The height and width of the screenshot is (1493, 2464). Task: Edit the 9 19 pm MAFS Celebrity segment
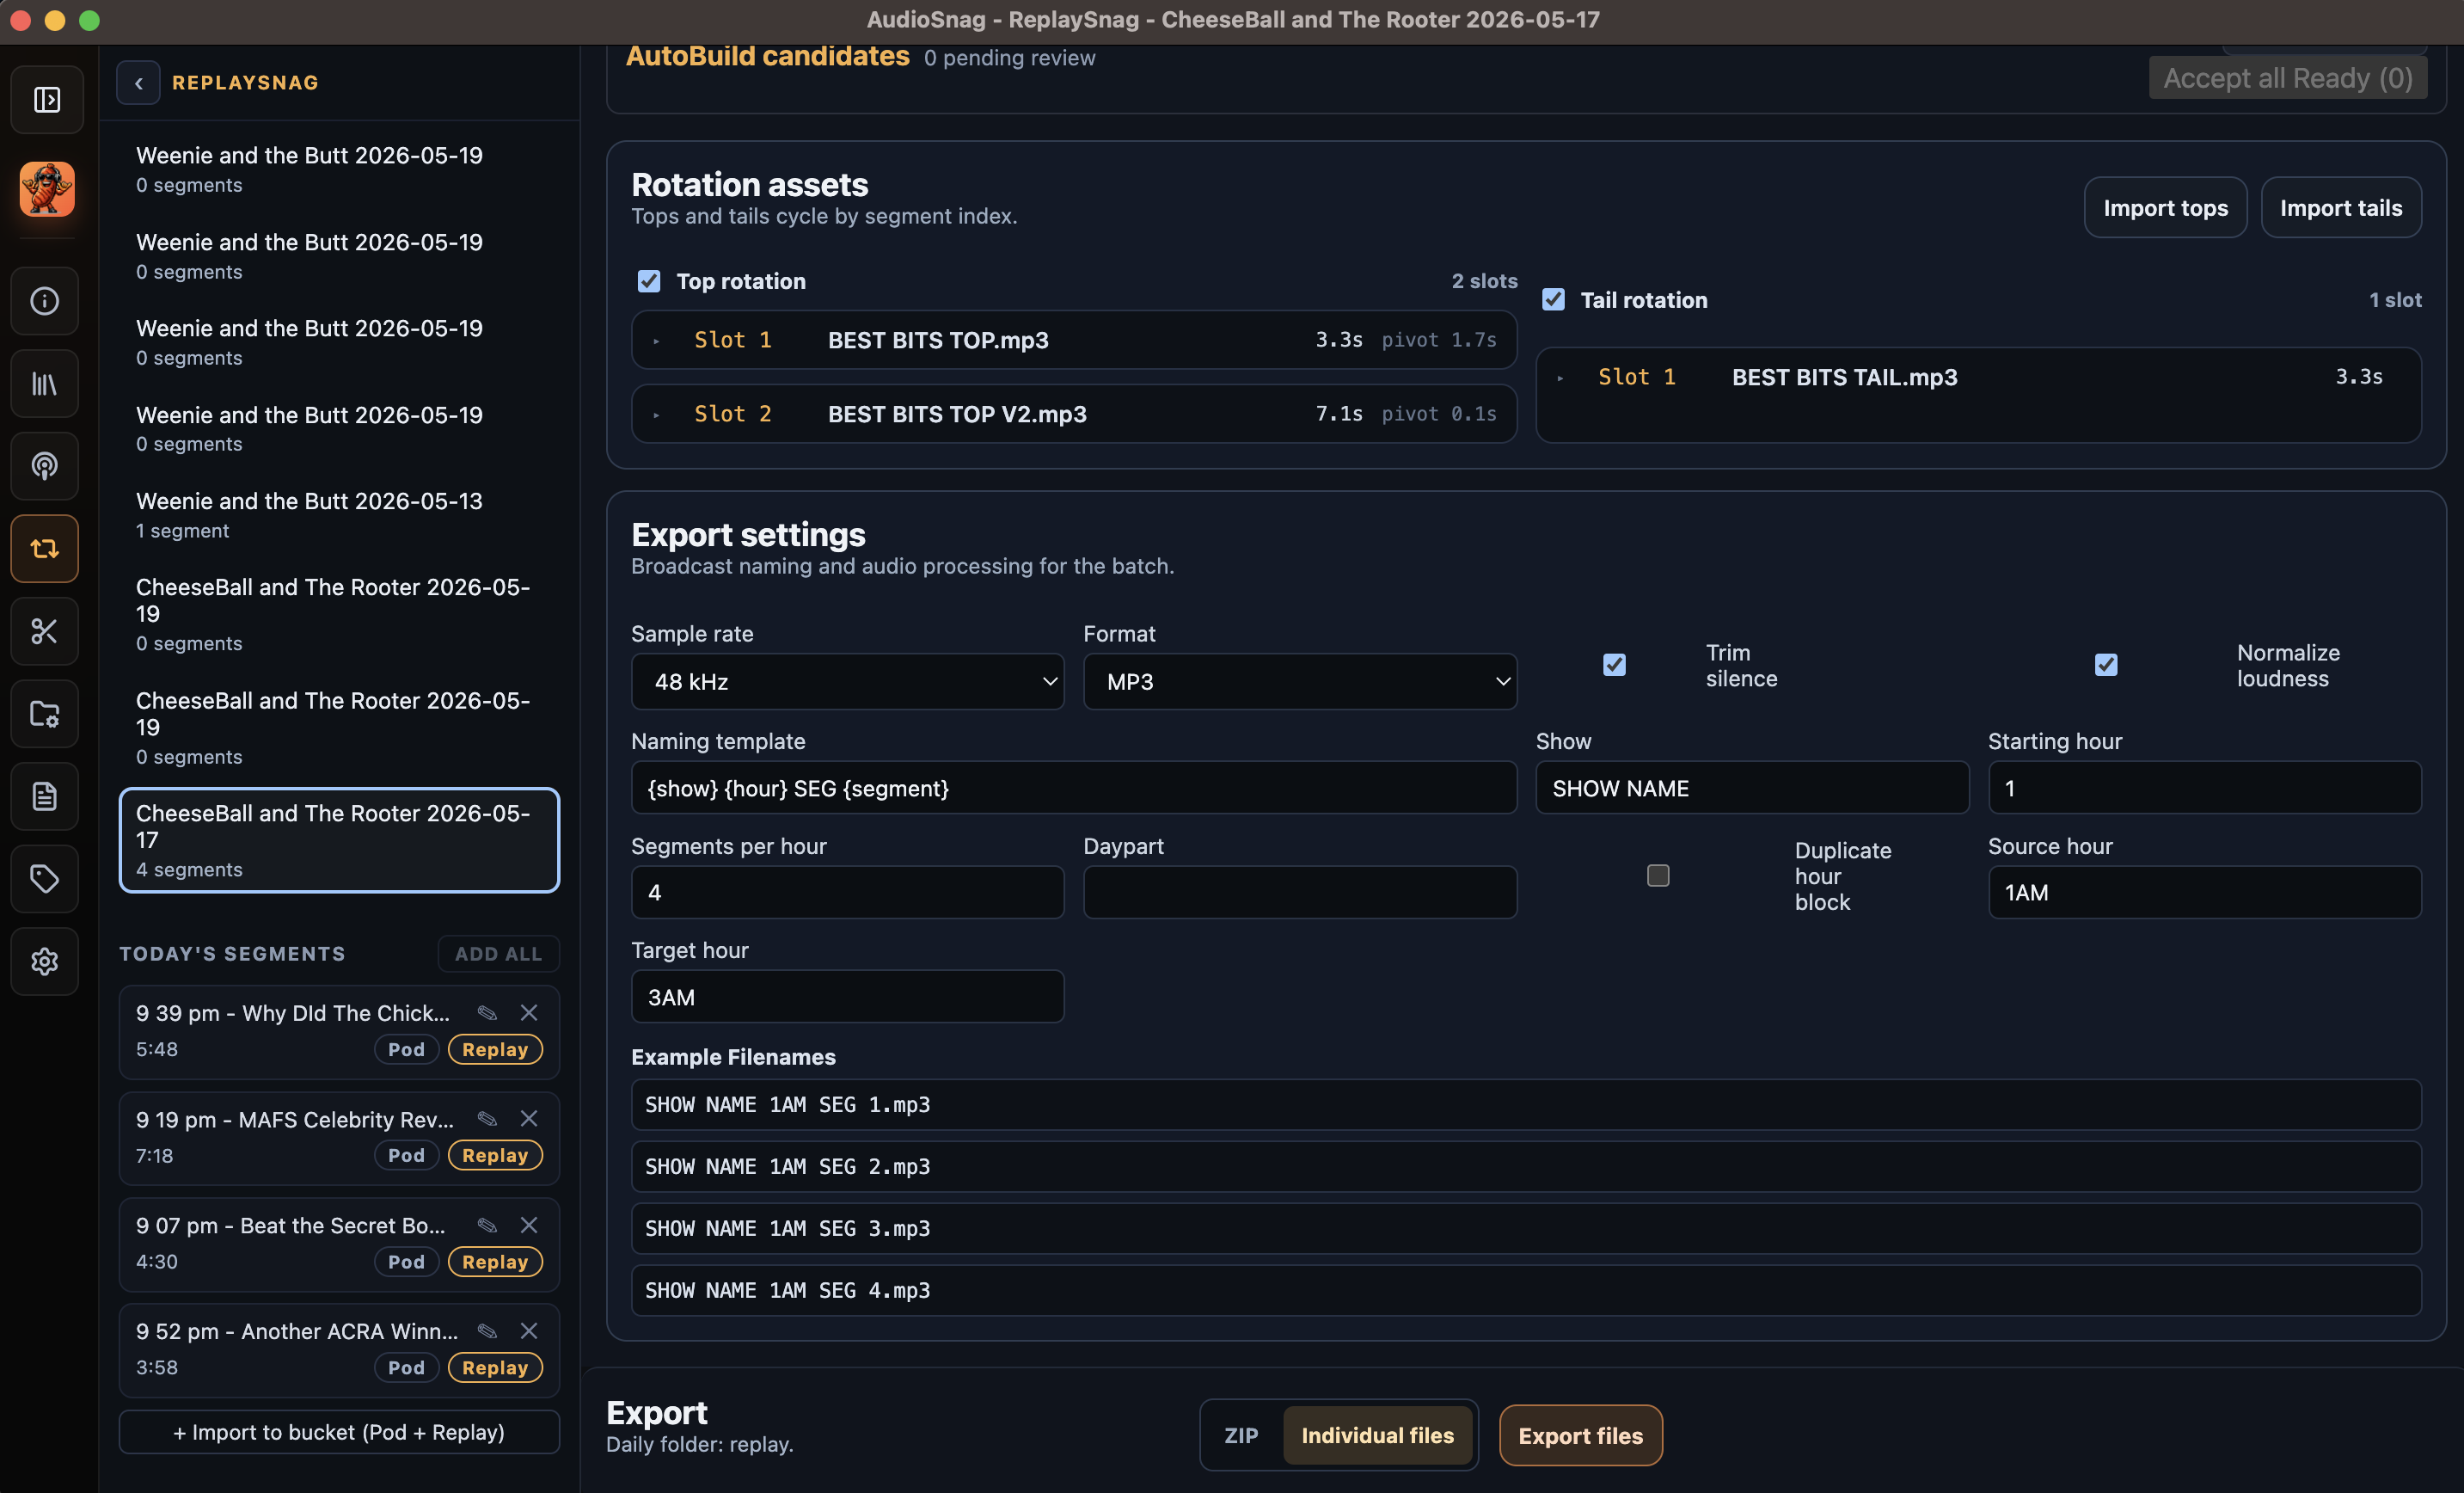pos(487,1119)
